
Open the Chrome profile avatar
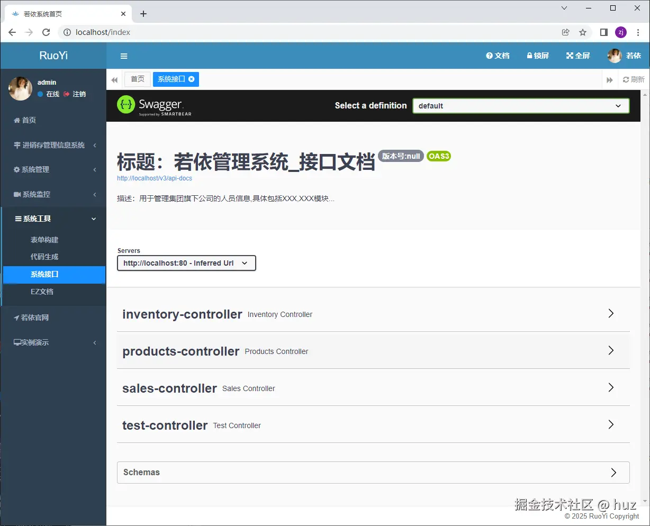coord(621,32)
